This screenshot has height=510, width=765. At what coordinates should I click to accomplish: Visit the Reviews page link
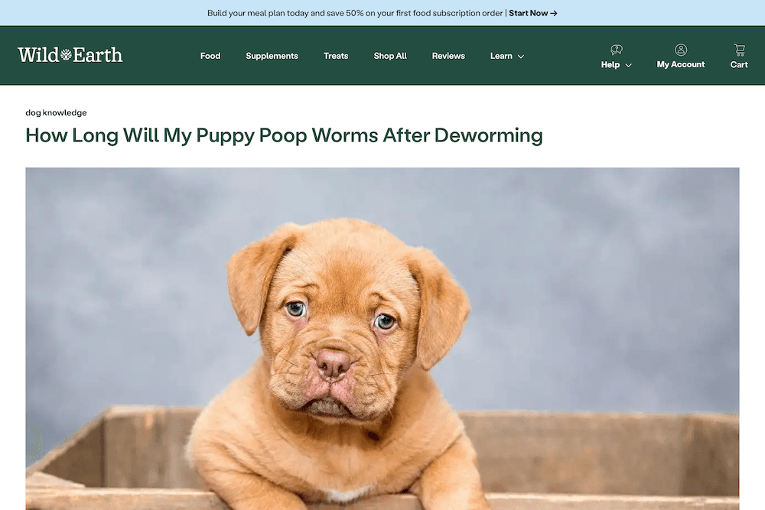[448, 56]
